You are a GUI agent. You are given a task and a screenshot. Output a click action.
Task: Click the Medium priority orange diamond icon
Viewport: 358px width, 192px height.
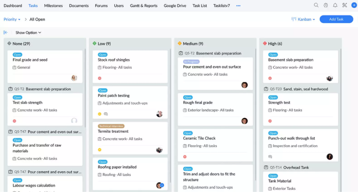click(179, 43)
